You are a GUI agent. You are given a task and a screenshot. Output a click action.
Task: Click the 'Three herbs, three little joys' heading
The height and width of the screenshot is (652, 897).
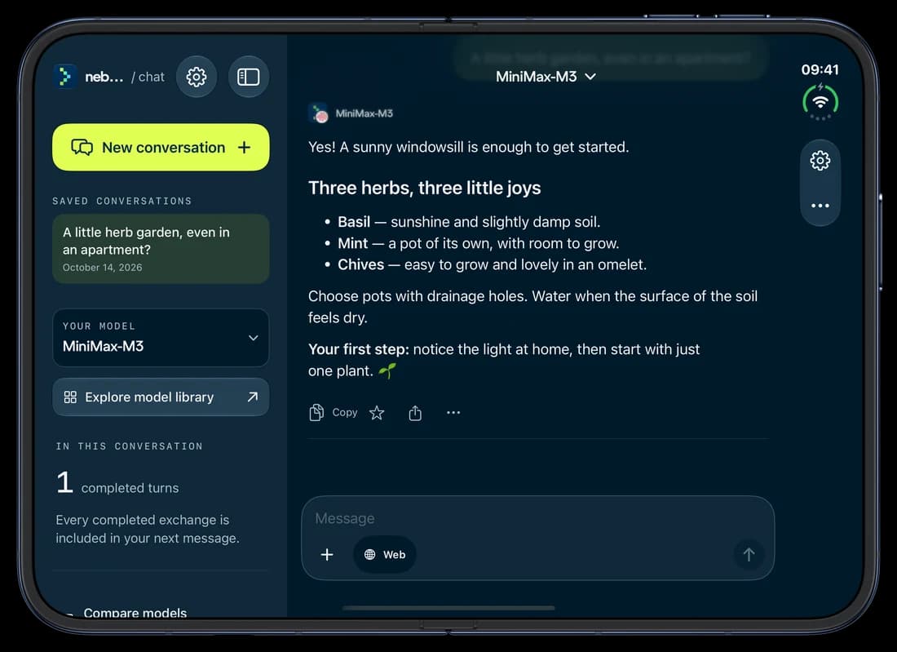[x=425, y=188]
